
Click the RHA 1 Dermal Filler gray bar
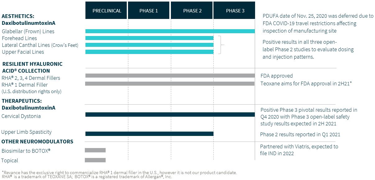(x=170, y=83)
